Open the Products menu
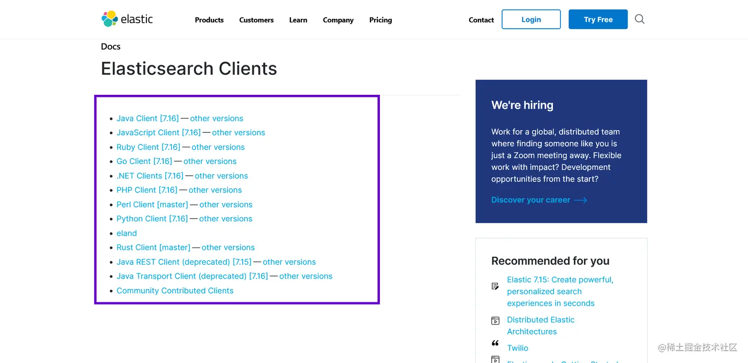 click(x=209, y=20)
